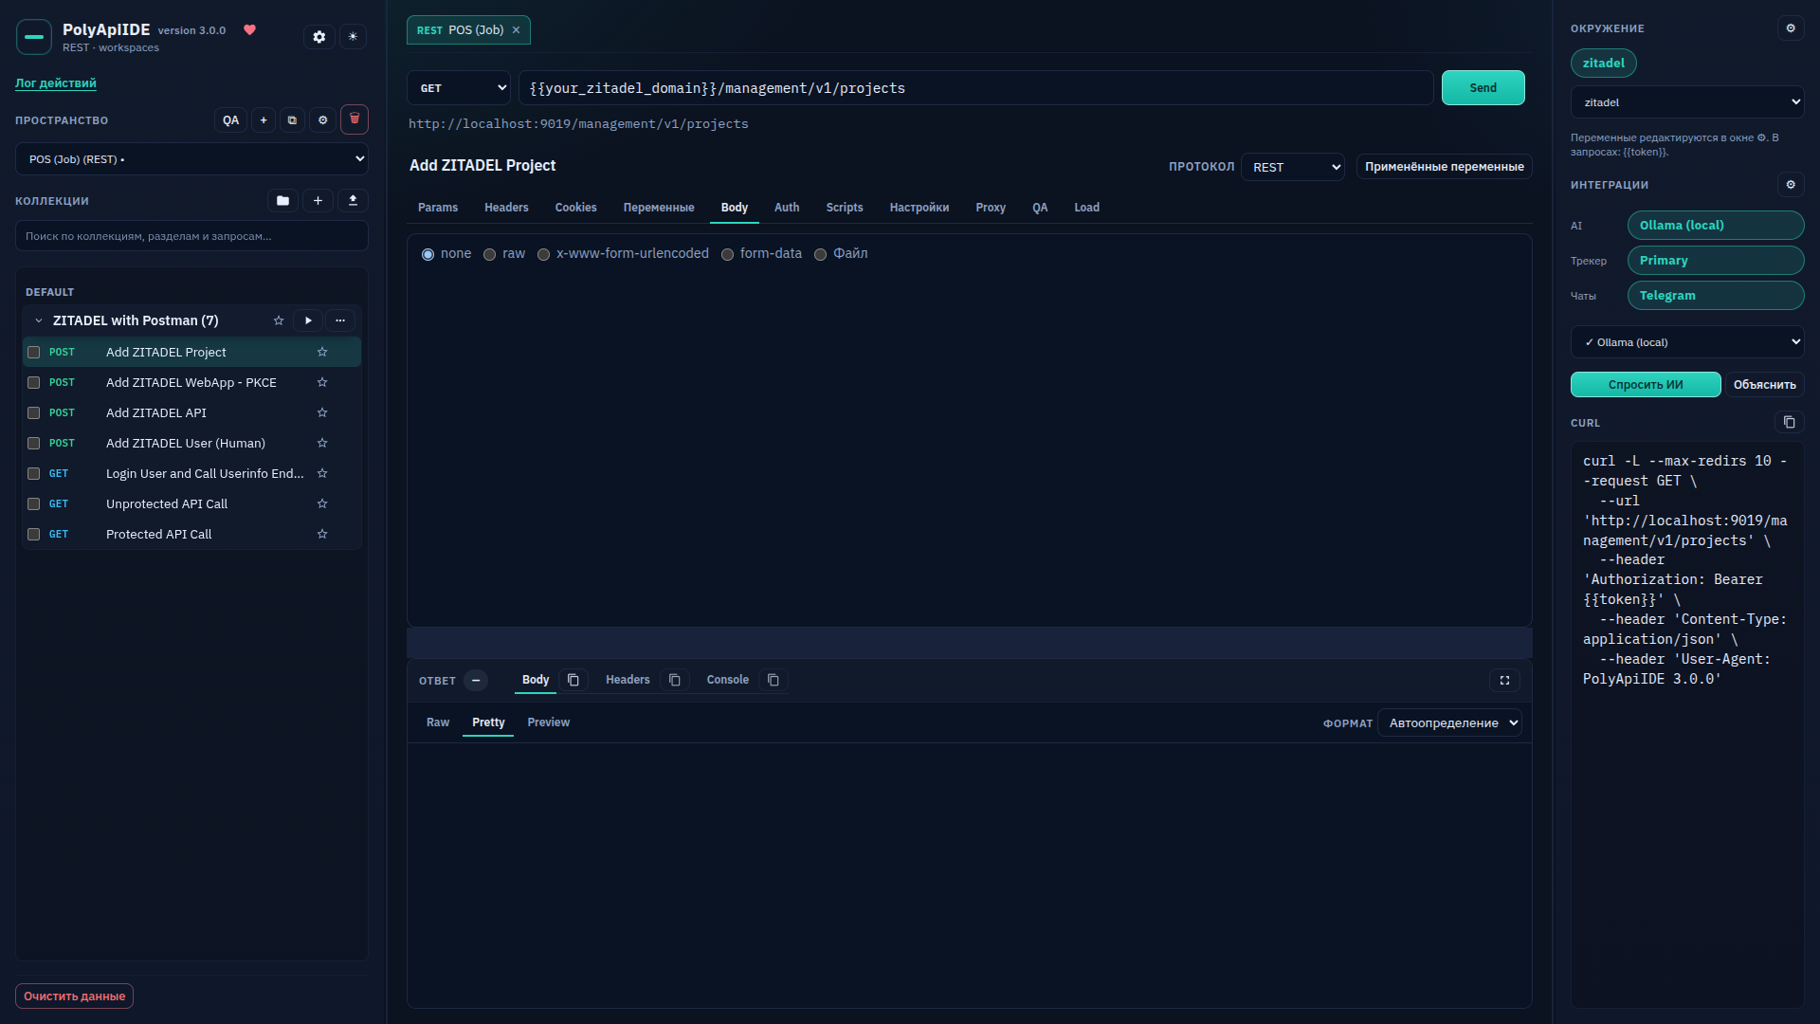Delete workspace with red trash icon
Image resolution: width=1820 pixels, height=1024 pixels.
tap(355, 119)
